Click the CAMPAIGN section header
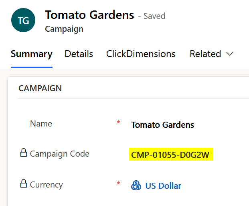Viewport: 249px width, 206px height. pos(40,88)
